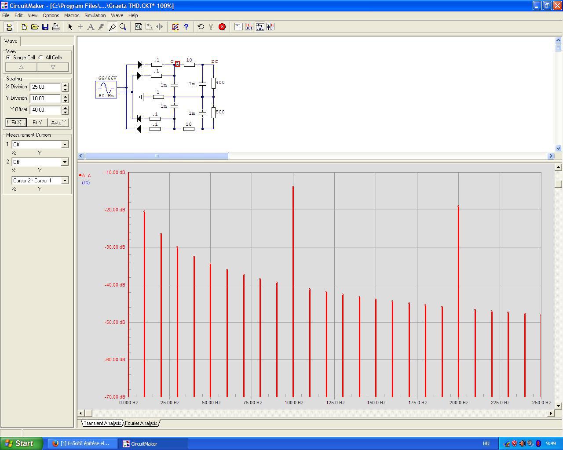Click the X Division input field

click(x=46, y=87)
